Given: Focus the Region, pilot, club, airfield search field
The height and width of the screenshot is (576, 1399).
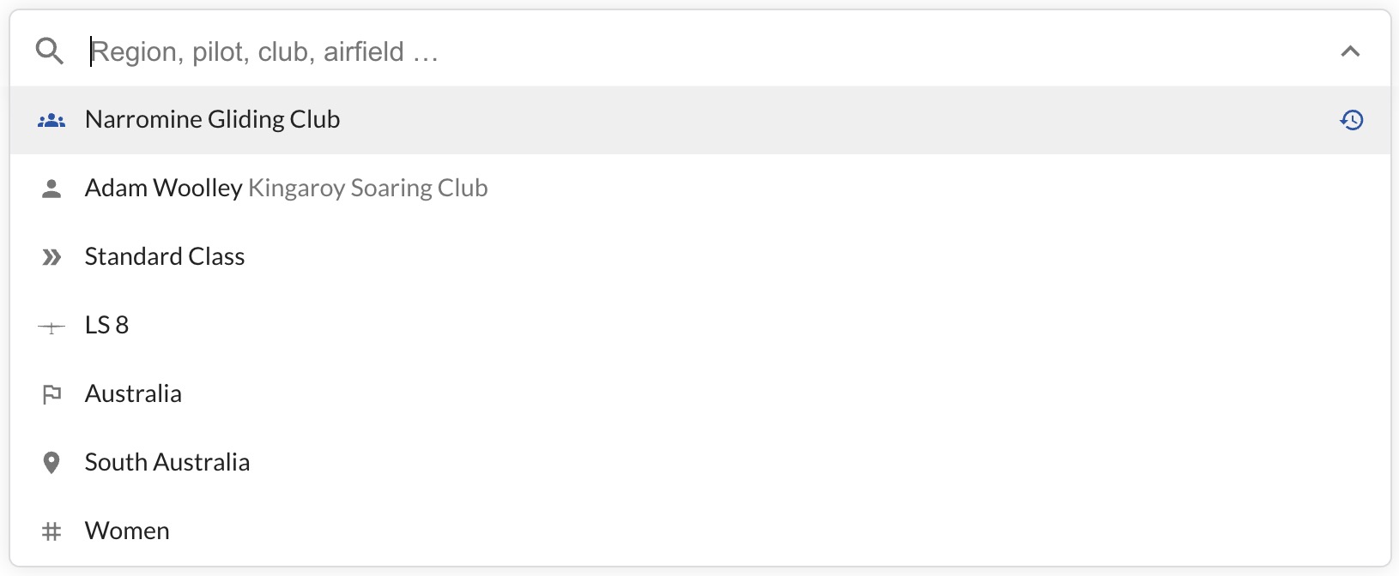Looking at the screenshot, I should tap(704, 51).
